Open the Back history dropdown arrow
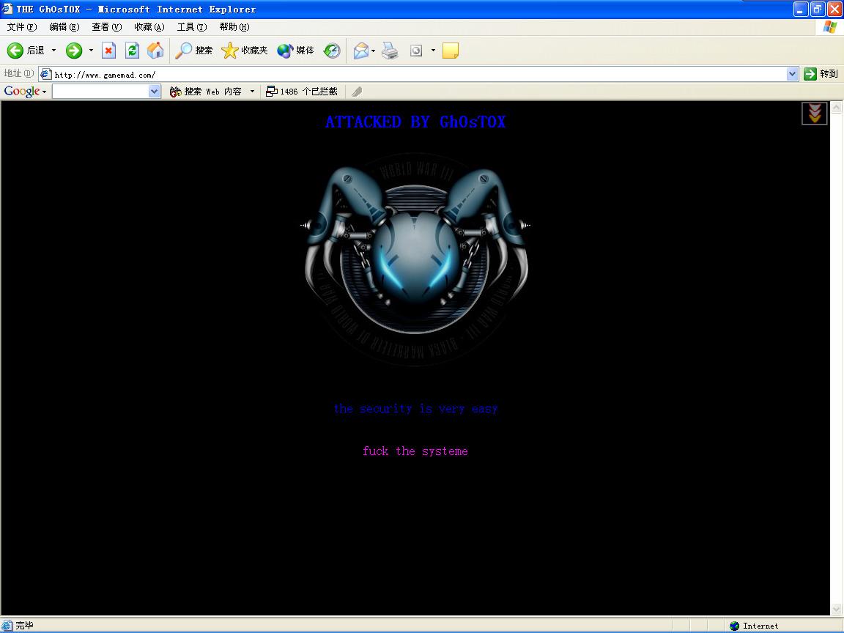Screen dimensions: 844x633 click(x=53, y=51)
